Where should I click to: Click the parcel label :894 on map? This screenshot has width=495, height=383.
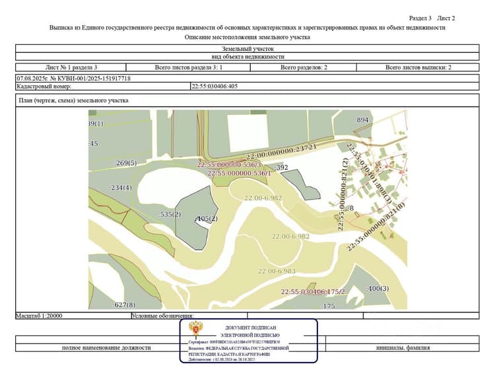tap(362, 120)
